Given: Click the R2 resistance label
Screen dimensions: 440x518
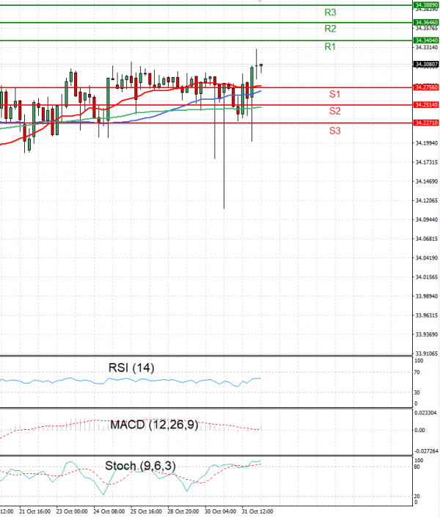Looking at the screenshot, I should [x=330, y=29].
